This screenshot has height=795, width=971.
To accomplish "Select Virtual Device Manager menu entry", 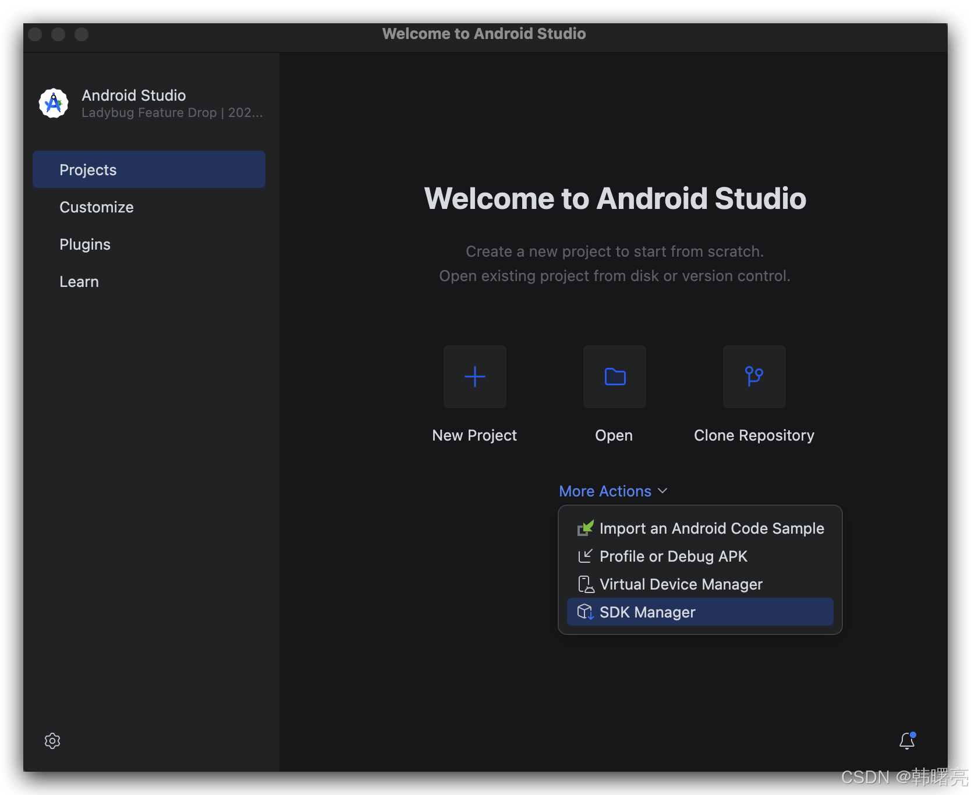I will (700, 584).
